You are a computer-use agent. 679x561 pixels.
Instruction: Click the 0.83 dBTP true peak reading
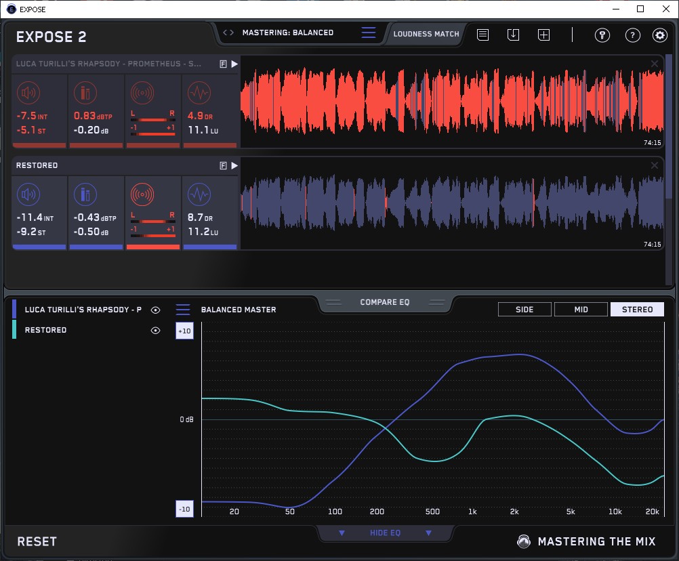pos(93,116)
